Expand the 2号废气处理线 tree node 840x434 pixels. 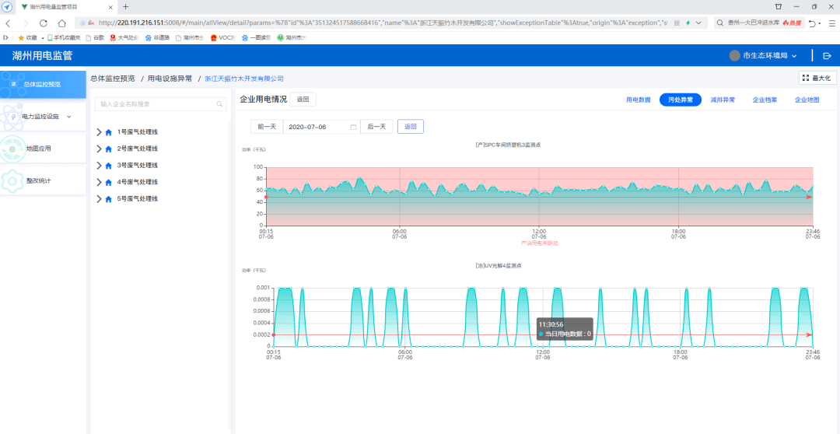(x=99, y=149)
